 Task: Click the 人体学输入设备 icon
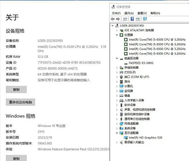[121, 100]
